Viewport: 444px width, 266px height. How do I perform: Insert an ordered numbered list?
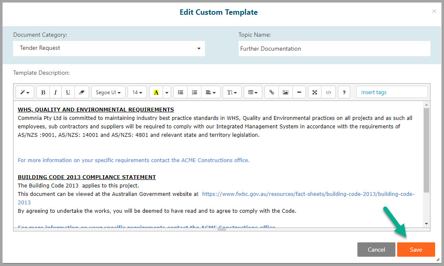click(194, 92)
